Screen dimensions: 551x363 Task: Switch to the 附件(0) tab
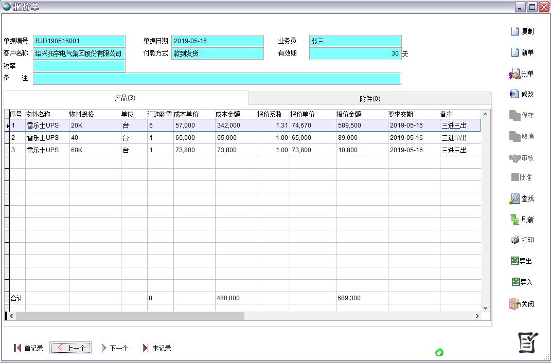pos(369,99)
